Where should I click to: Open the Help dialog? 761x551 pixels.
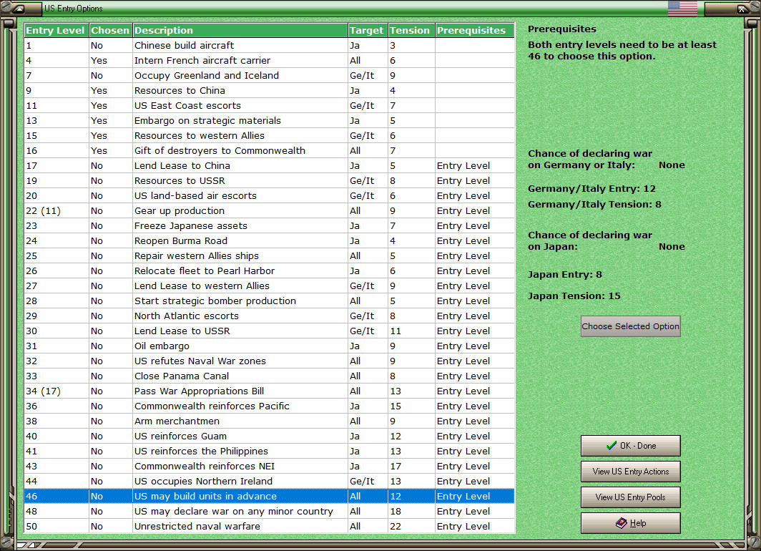[630, 523]
